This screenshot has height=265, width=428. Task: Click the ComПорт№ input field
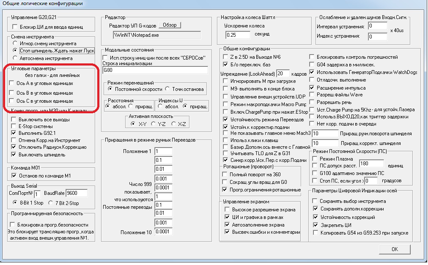coord(37,194)
